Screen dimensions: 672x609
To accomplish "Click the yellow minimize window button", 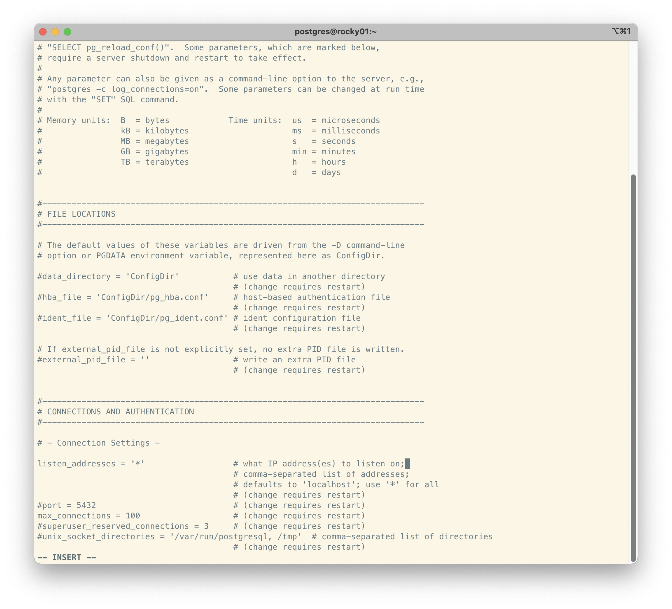I will pos(55,32).
